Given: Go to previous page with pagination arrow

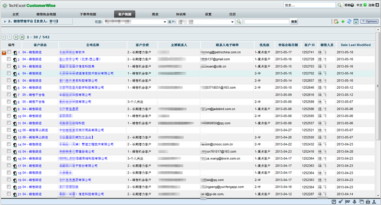Looking at the screenshot, I should (10, 37).
